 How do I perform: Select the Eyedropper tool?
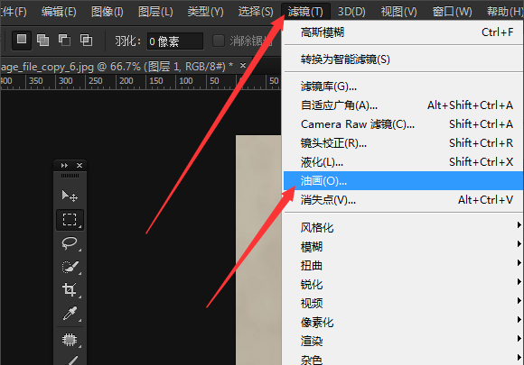click(x=70, y=314)
